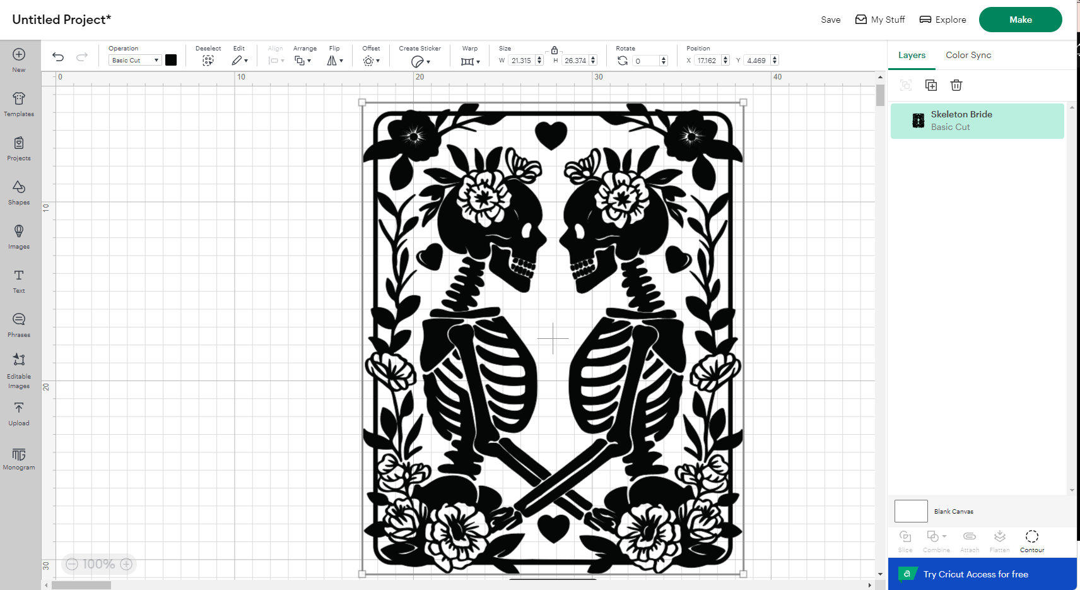This screenshot has width=1080, height=590.
Task: Switch to the Color Sync tab
Action: [968, 55]
